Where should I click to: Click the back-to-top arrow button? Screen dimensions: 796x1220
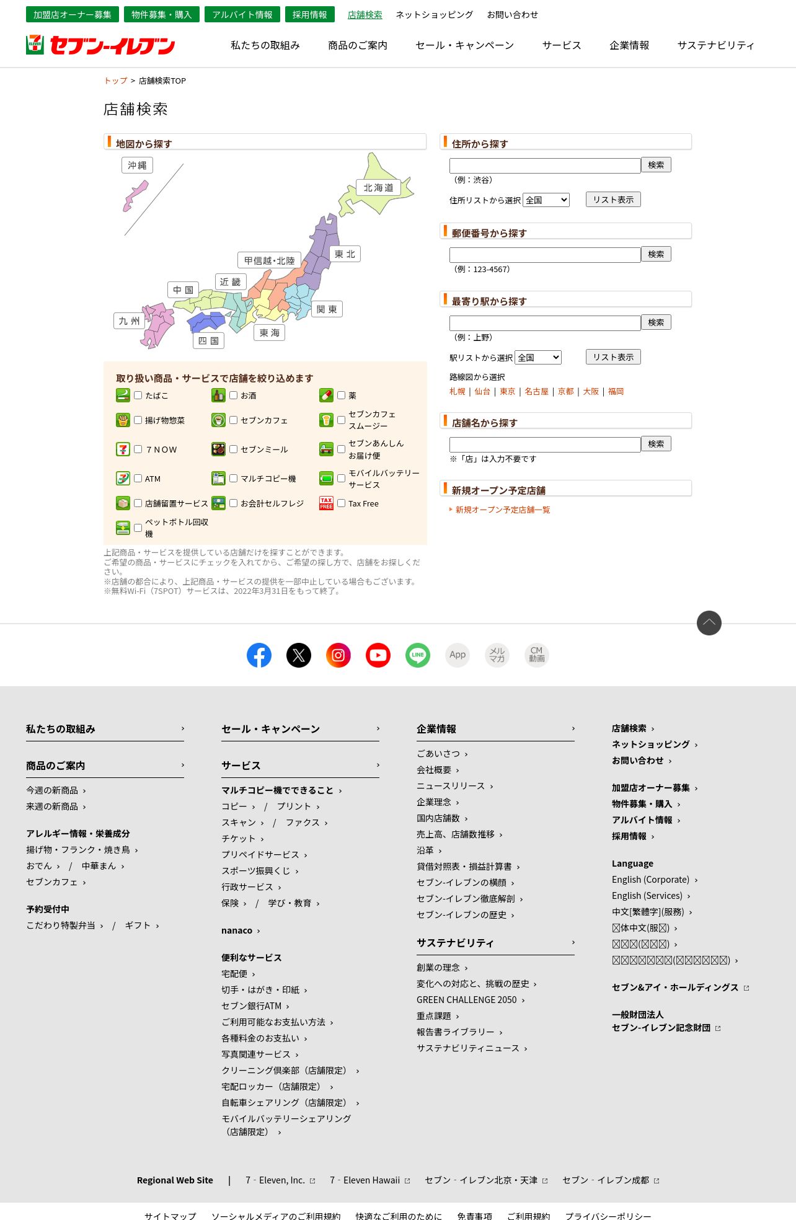click(709, 623)
